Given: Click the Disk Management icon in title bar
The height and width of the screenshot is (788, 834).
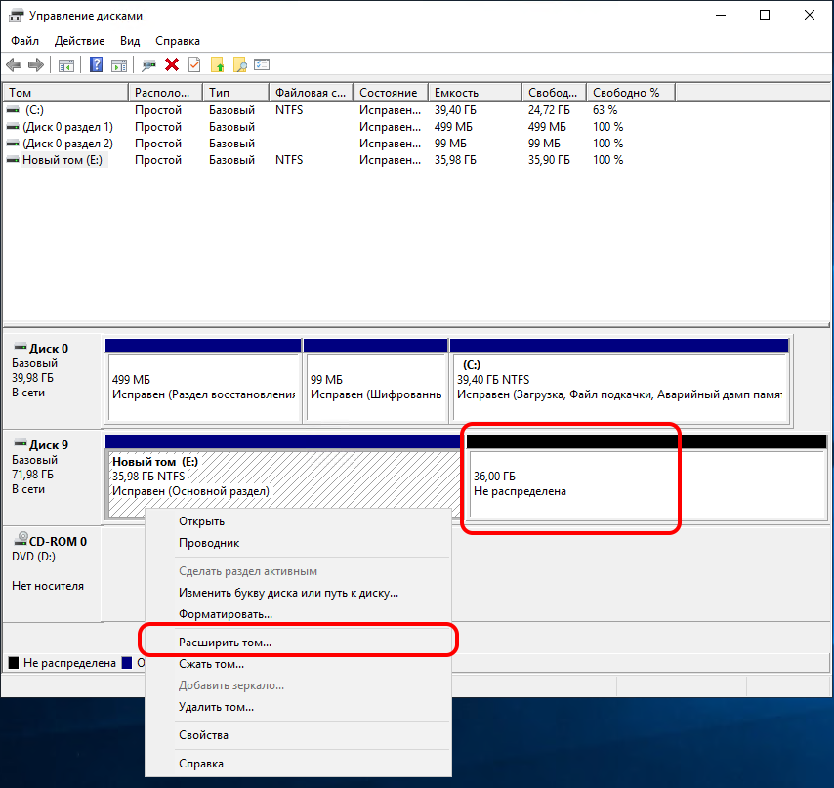Looking at the screenshot, I should click(x=16, y=16).
